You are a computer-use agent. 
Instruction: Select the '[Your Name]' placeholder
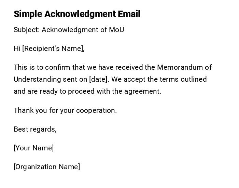tap(33, 148)
